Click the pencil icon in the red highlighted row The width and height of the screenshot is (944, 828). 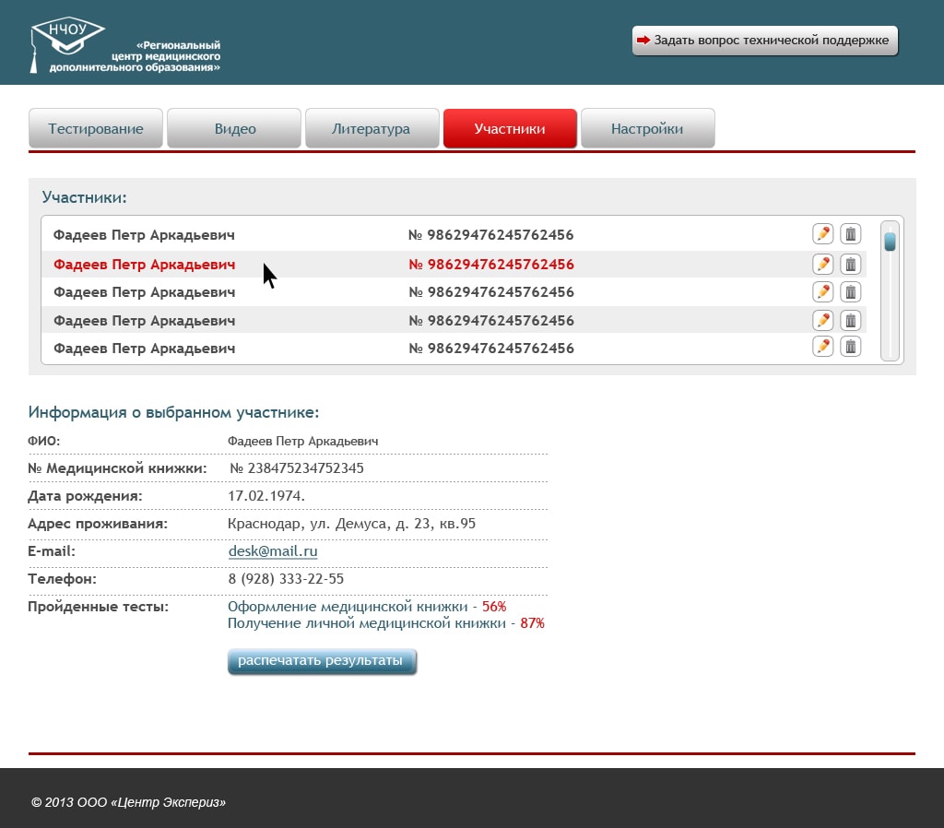pyautogui.click(x=822, y=264)
